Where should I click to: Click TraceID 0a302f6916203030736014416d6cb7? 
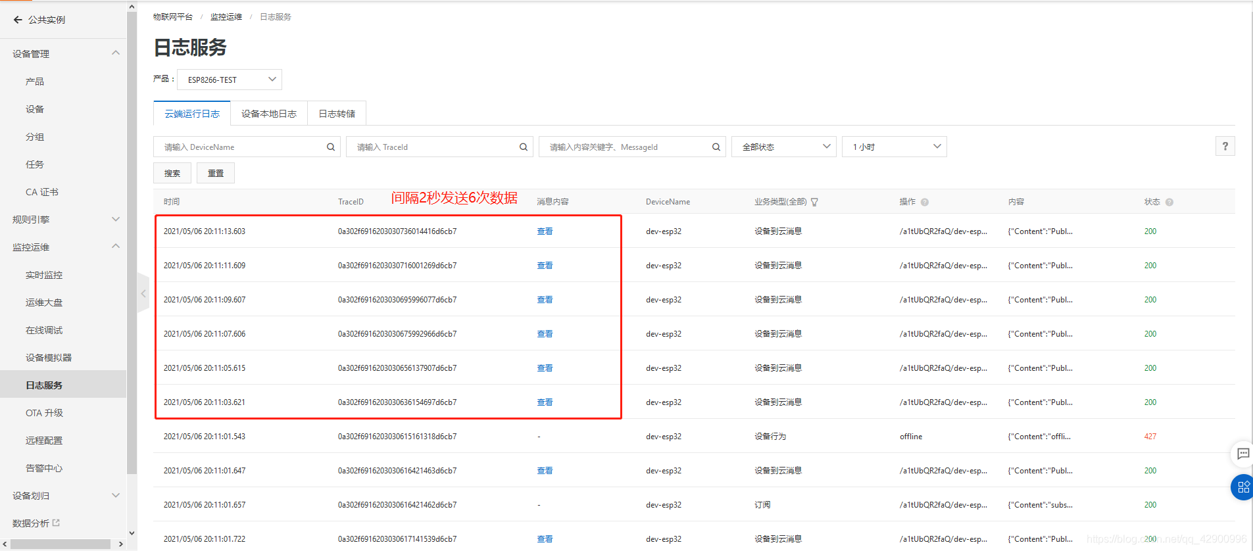pyautogui.click(x=397, y=231)
